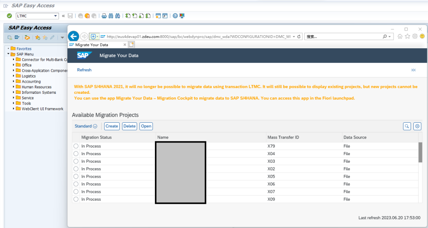Click the Create New Session icon
This screenshot has width=428, height=228.
coord(158,16)
